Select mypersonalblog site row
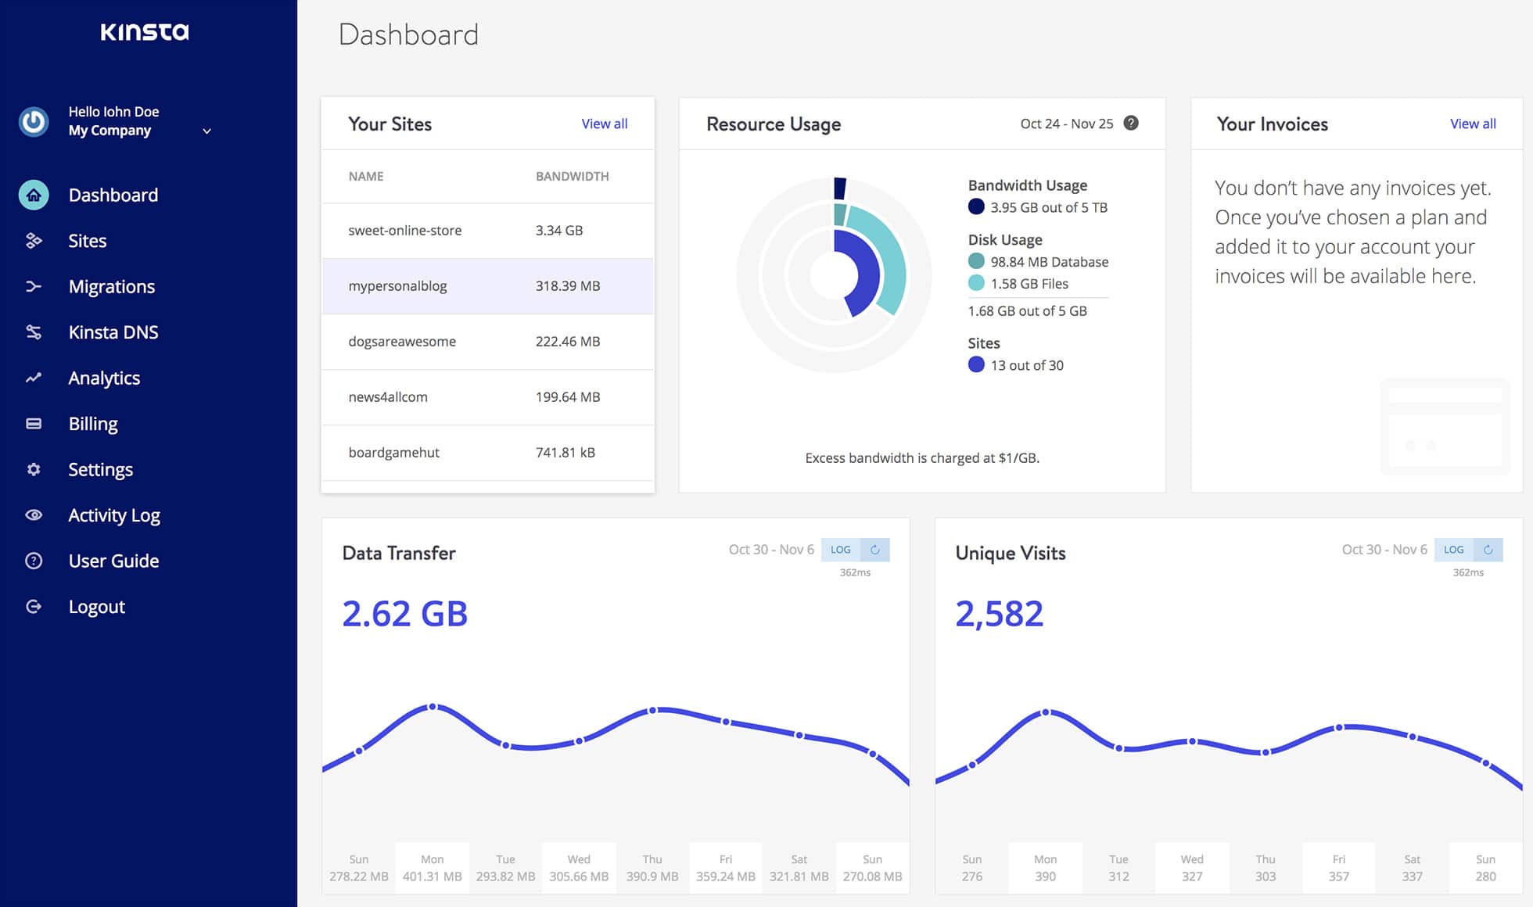Image resolution: width=1533 pixels, height=907 pixels. coord(487,285)
